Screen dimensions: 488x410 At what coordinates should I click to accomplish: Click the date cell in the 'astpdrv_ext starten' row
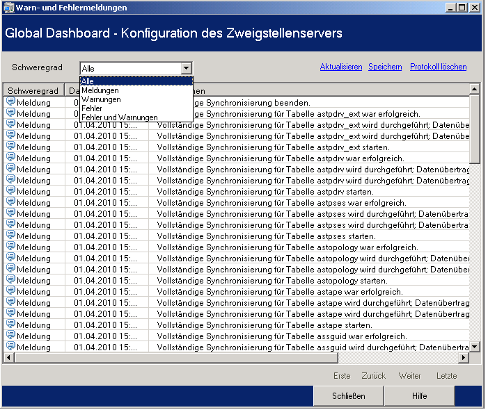(105, 147)
